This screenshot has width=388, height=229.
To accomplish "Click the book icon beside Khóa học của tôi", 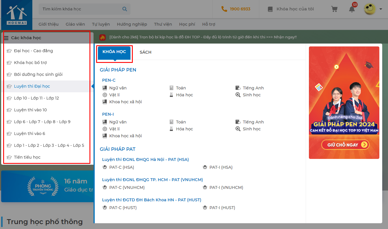I will (x=270, y=9).
